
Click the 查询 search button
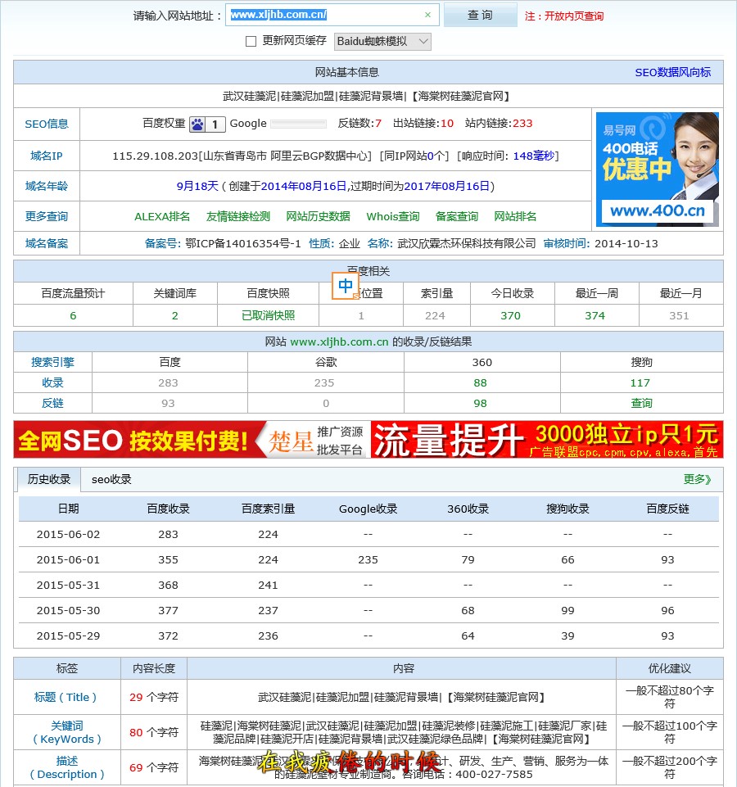pyautogui.click(x=480, y=15)
